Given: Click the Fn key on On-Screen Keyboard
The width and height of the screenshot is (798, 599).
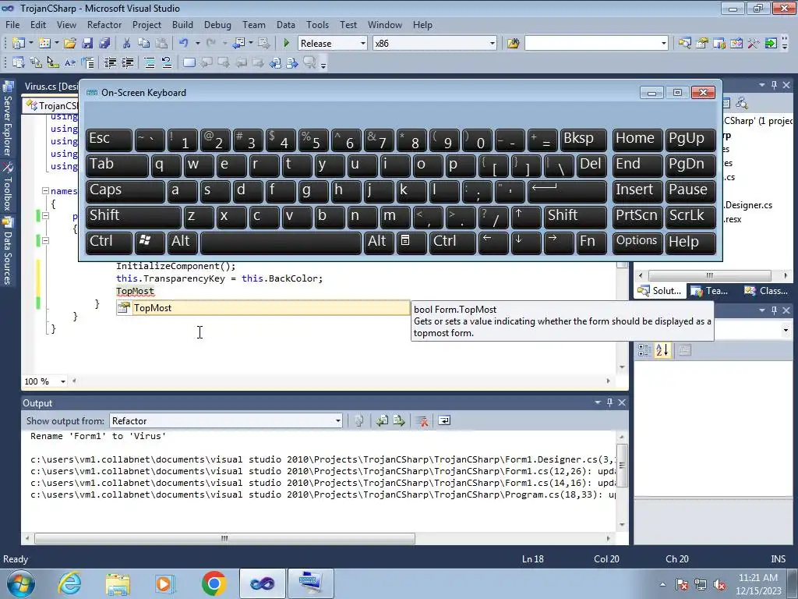Looking at the screenshot, I should (591, 242).
